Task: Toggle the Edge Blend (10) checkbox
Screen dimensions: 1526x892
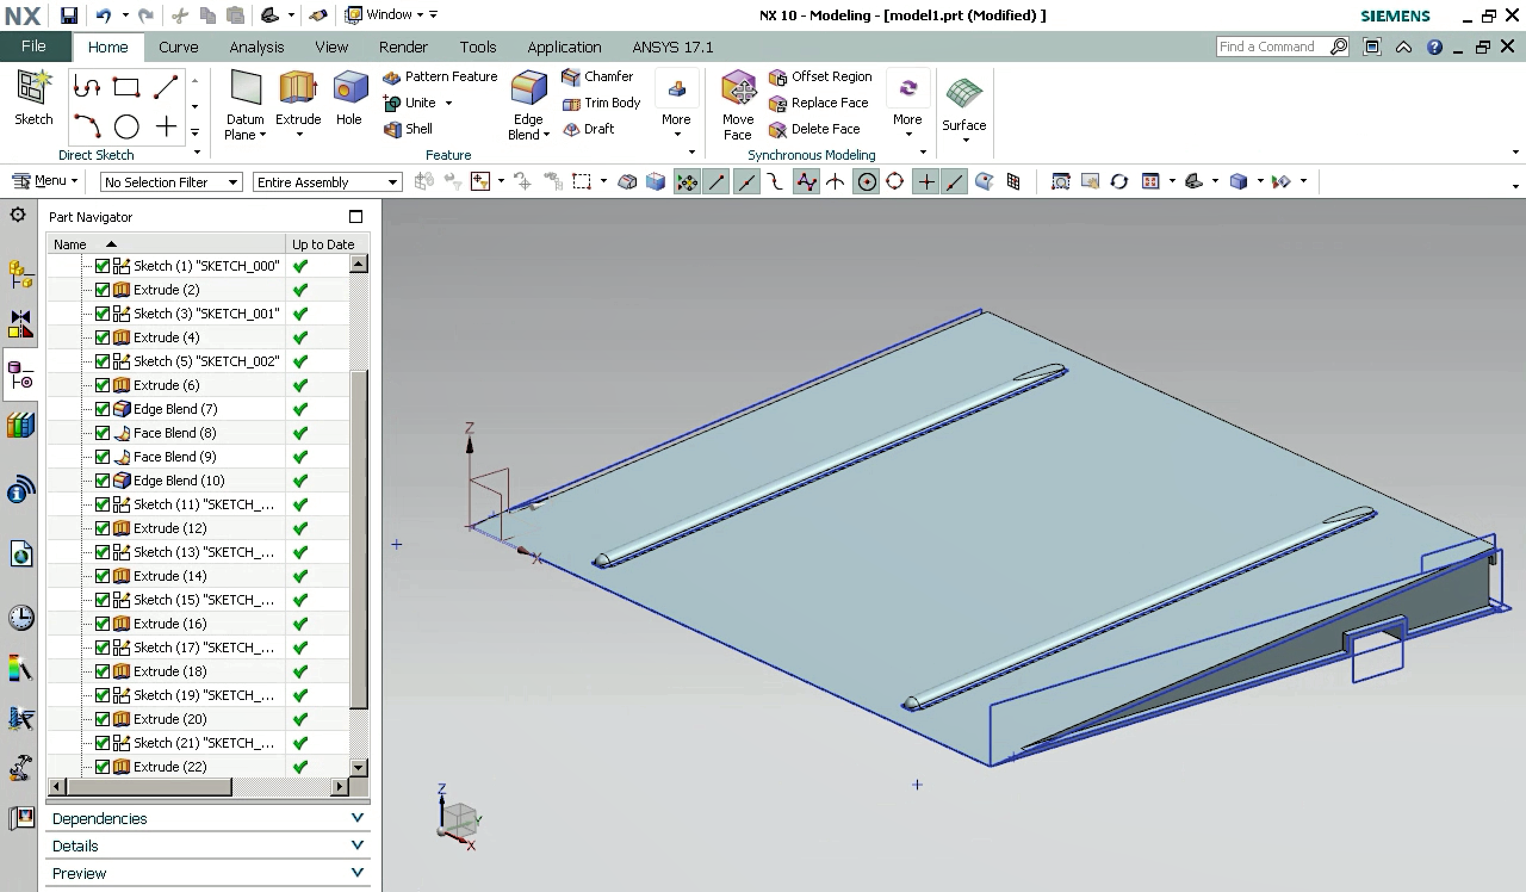Action: pos(103,481)
